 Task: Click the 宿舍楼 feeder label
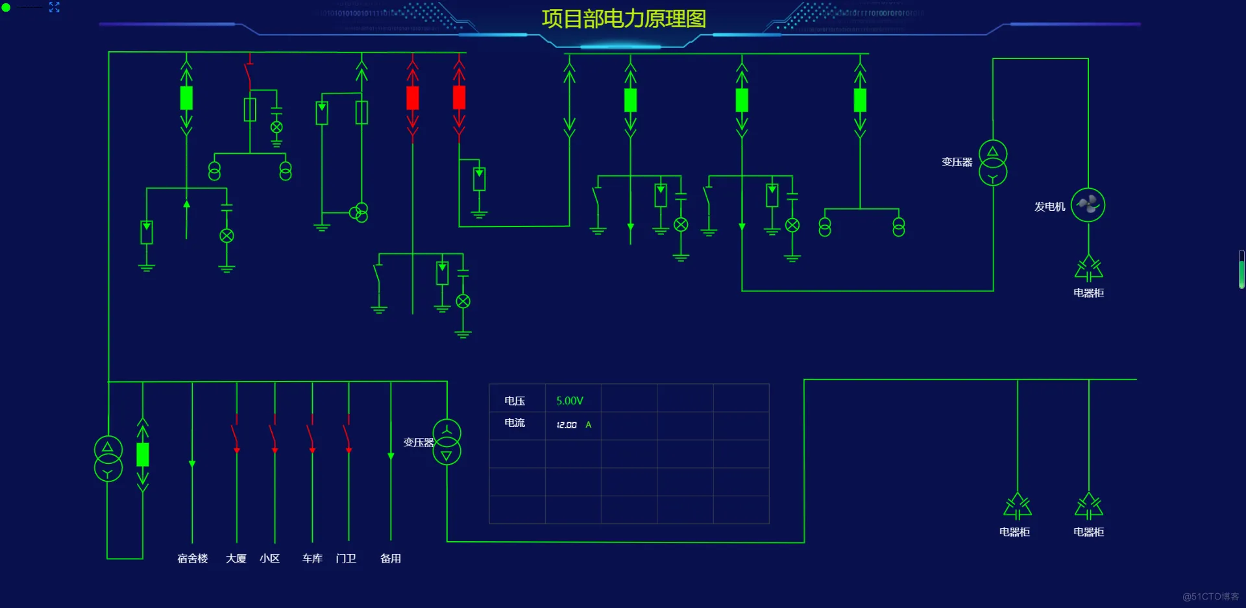pyautogui.click(x=193, y=558)
